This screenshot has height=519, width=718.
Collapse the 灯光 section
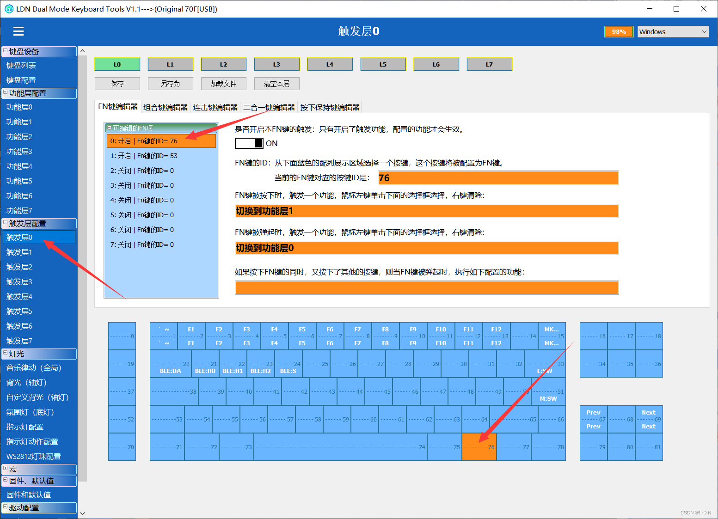(x=6, y=353)
